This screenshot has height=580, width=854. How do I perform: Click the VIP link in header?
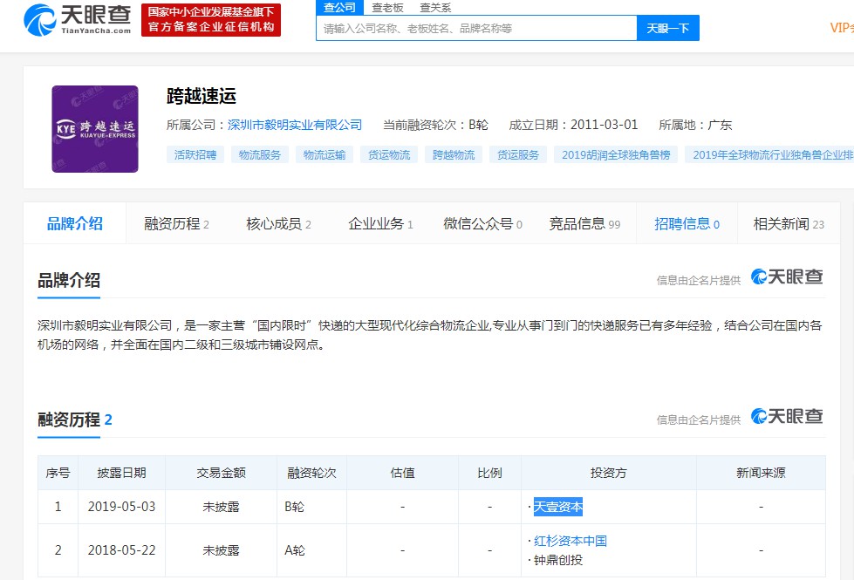[x=842, y=28]
